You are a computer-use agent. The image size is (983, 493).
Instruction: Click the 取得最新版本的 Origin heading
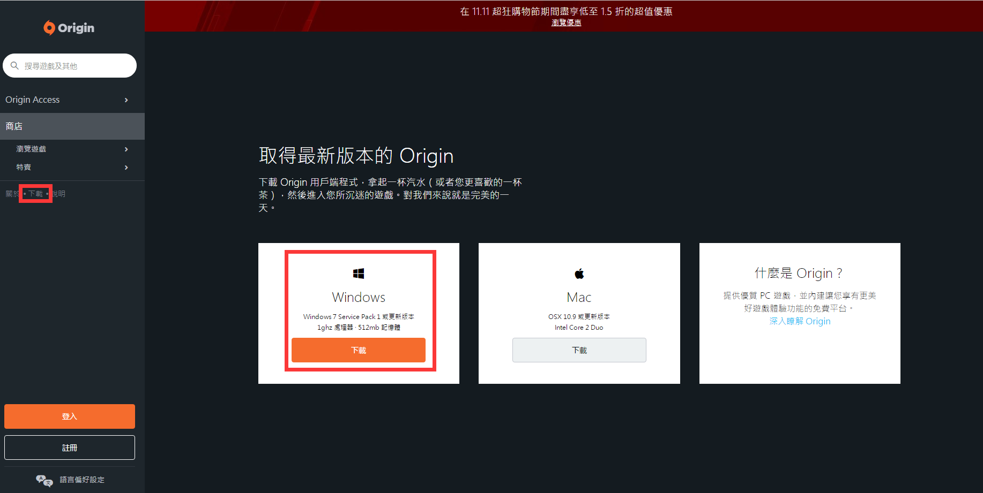click(356, 156)
